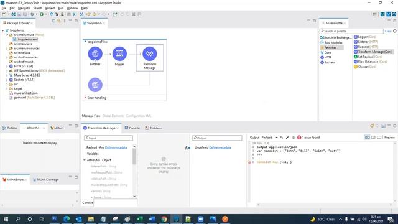Collapse the loopdemo project tree node
This screenshot has height=224, width=398.
2,30
